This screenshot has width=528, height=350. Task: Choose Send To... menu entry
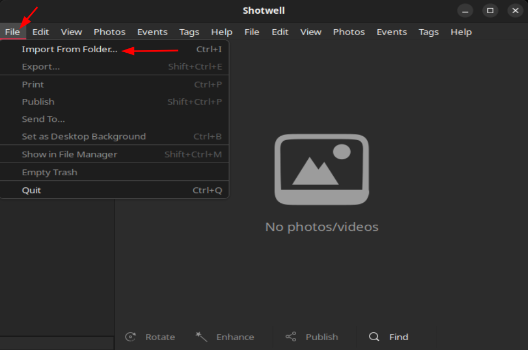click(115, 119)
